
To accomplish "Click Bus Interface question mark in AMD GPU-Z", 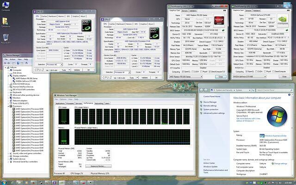I will (x=224, y=38).
